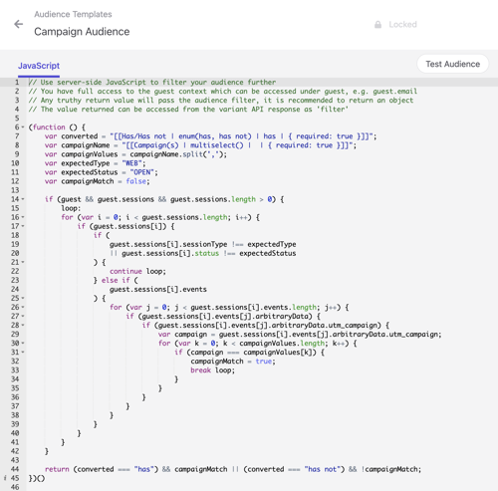Click the Test Audience button

click(x=452, y=64)
